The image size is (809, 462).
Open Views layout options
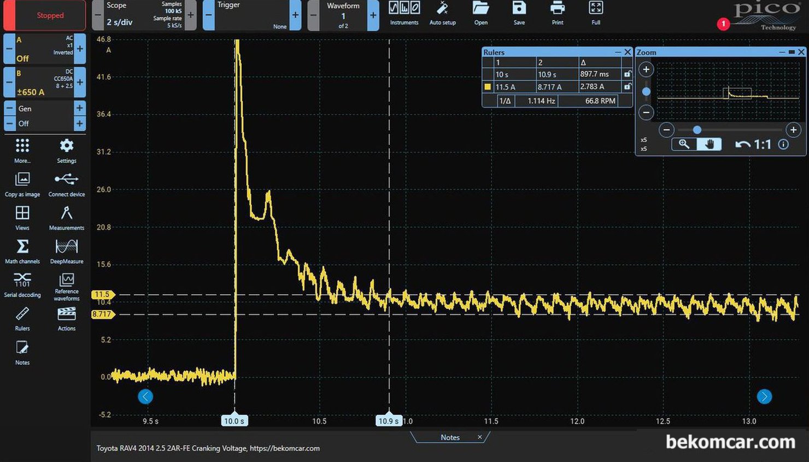click(22, 218)
